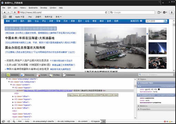This screenshot has width=176, height=124.
Task: Select the body breadcrumb in the inspector
Action: [27, 121]
